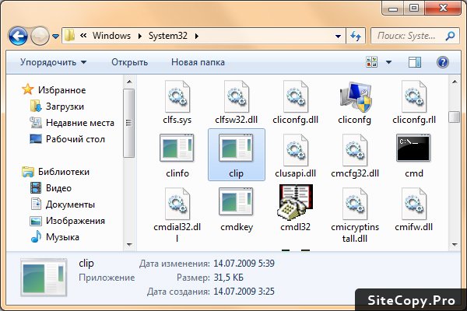Open the Упорядочить dropdown menu
The image size is (467, 311).
(x=53, y=62)
